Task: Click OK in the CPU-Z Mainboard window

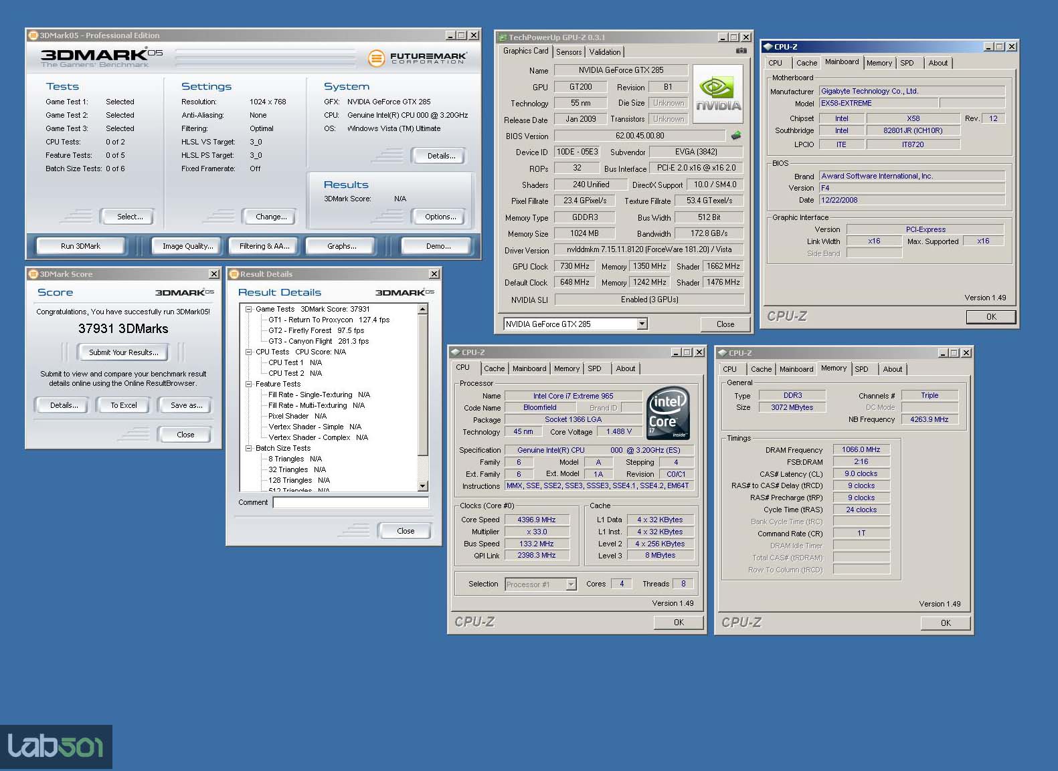Action: (x=991, y=317)
